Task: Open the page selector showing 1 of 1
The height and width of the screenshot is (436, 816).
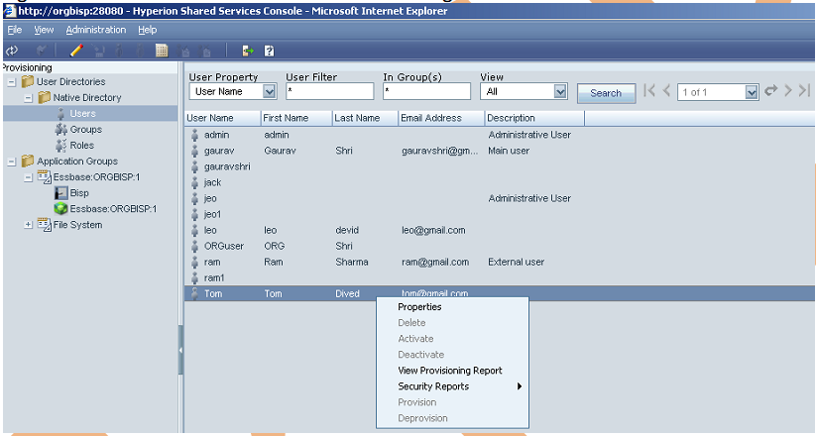Action: pyautogui.click(x=751, y=92)
